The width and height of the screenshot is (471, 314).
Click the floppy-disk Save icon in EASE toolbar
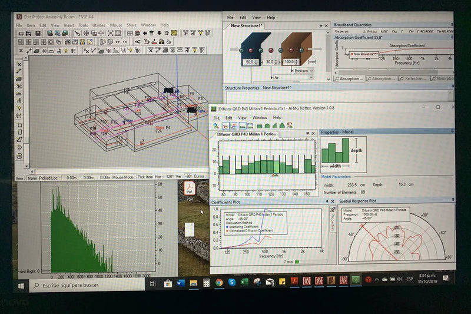(x=38, y=33)
